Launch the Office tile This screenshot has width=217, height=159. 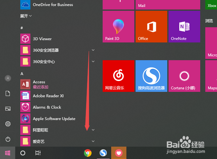pyautogui.click(x=151, y=27)
